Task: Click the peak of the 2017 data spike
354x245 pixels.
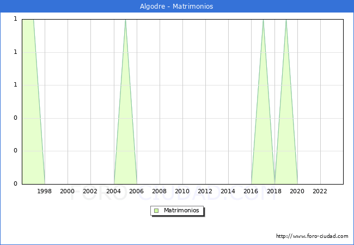Action: coord(263,20)
